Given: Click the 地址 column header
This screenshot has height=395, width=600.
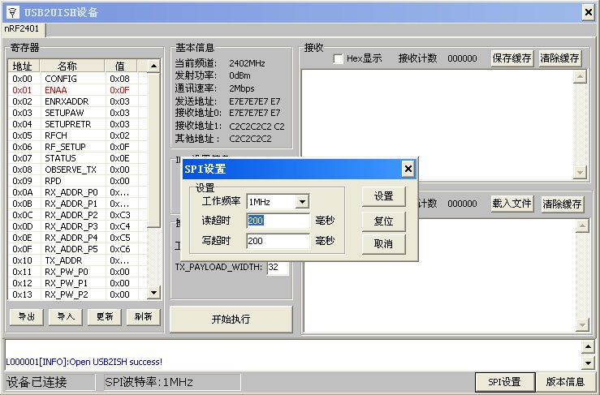Looking at the screenshot, I should [x=24, y=67].
